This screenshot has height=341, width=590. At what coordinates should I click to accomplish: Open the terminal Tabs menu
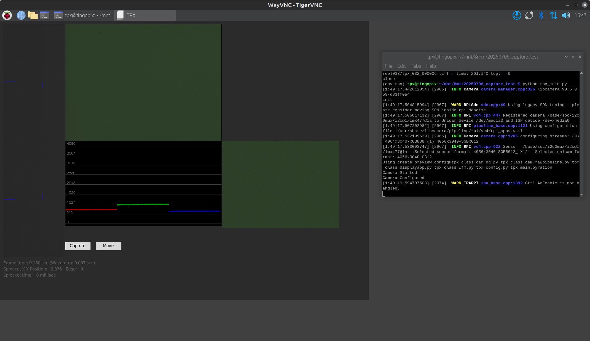coord(415,66)
